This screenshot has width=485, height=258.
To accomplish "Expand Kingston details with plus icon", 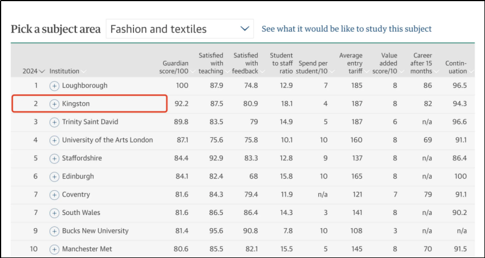I will point(55,104).
